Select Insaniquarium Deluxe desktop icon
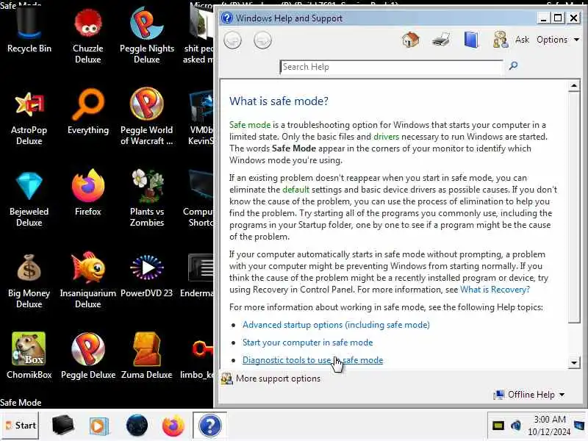Screen dimensions: 588x441 [88, 282]
